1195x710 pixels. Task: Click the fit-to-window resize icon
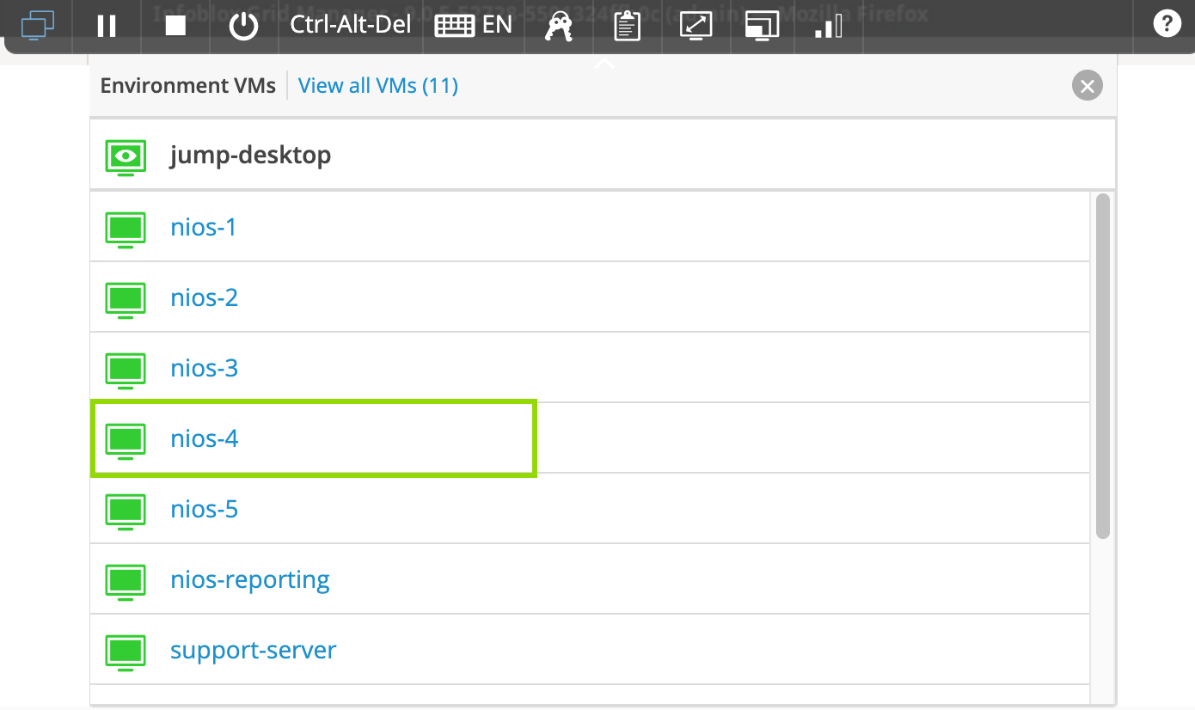click(x=696, y=26)
